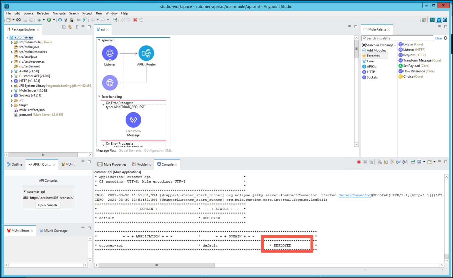Click the ServerConnector link in console output
This screenshot has width=453, height=278.
pos(355,195)
